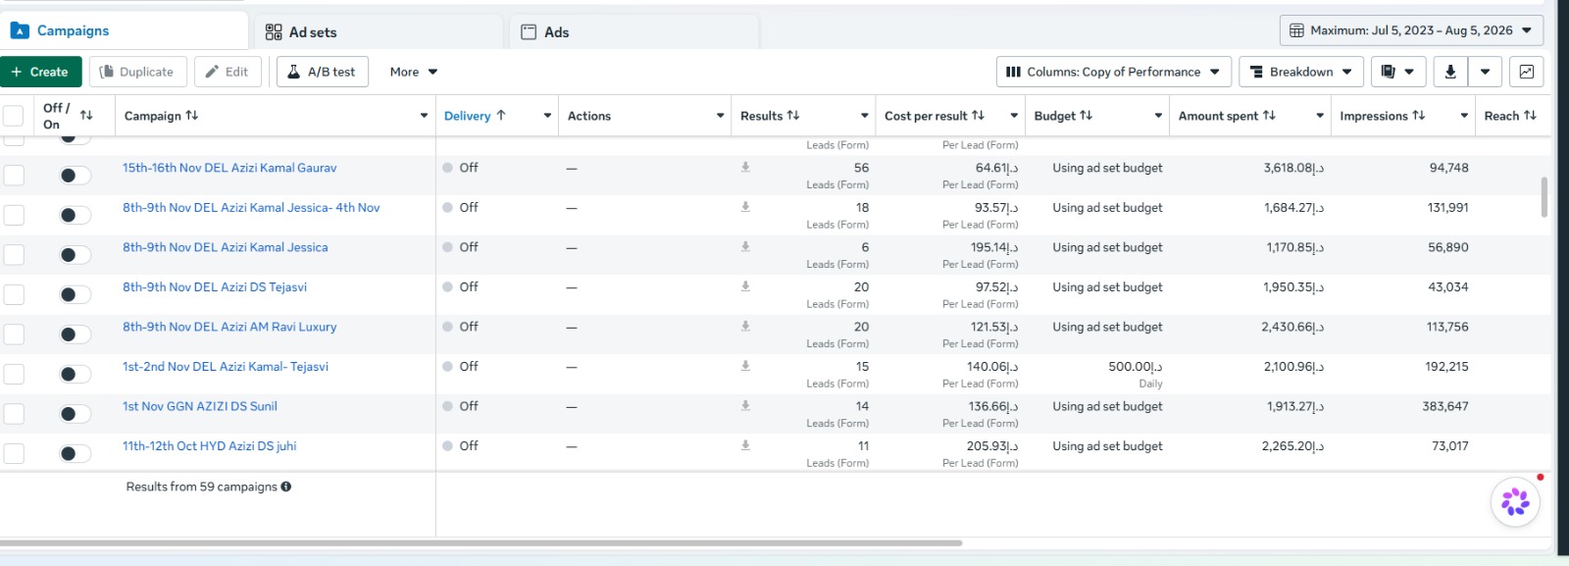The width and height of the screenshot is (1569, 566).
Task: Click the Delivery column header
Action: click(467, 116)
